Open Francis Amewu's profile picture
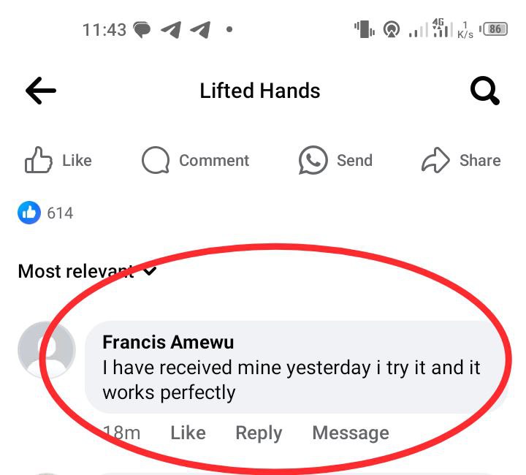This screenshot has width=526, height=475. [46, 349]
